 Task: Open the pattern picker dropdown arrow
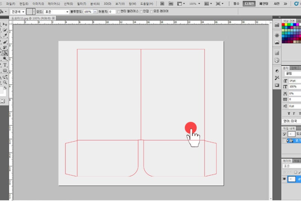tap(34, 12)
